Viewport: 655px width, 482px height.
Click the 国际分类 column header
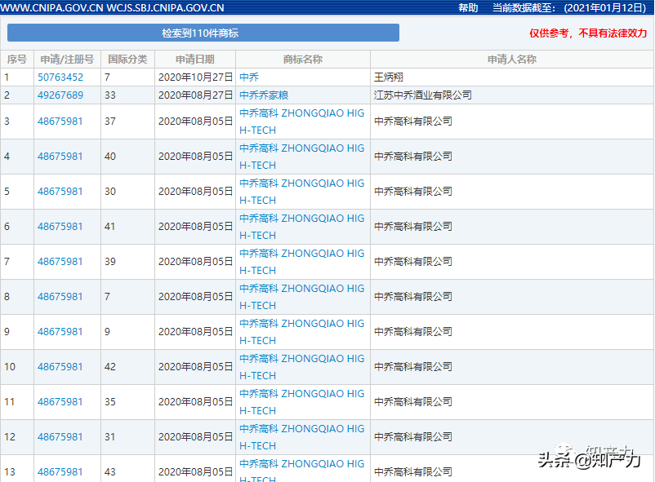point(127,60)
